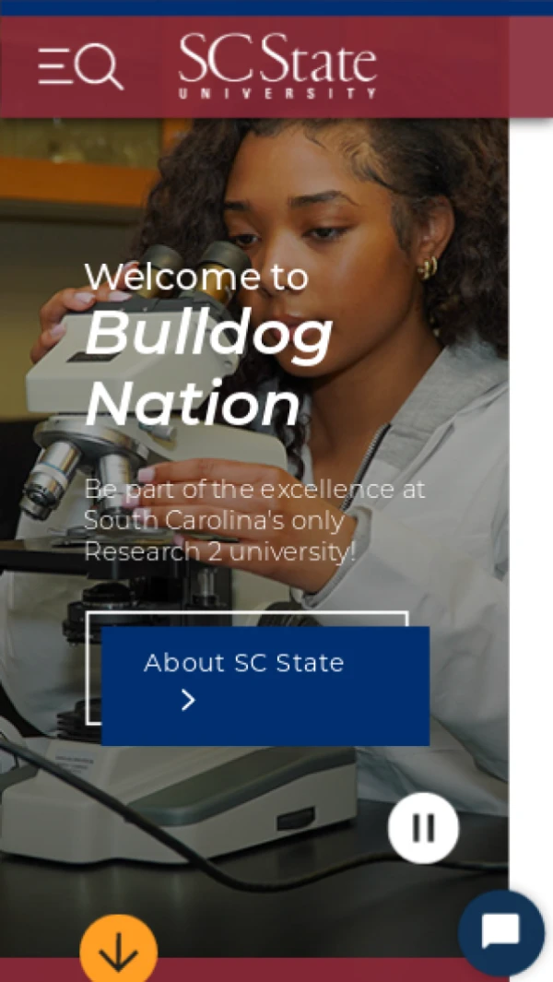The image size is (553, 982).
Task: Click the chevron under About SC State
Action: [x=188, y=701]
